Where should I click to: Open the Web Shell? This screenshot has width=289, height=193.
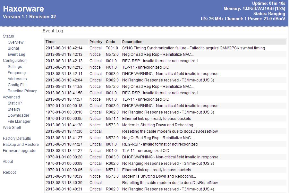point(12,128)
